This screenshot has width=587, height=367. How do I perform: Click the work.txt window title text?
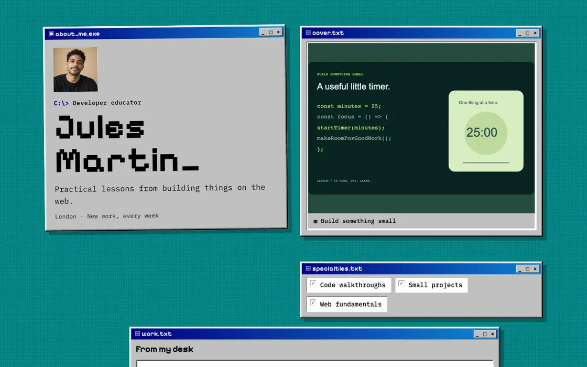coord(157,333)
